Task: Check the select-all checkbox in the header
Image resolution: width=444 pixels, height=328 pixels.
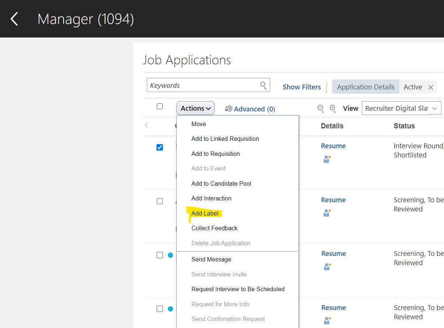Action: [159, 106]
